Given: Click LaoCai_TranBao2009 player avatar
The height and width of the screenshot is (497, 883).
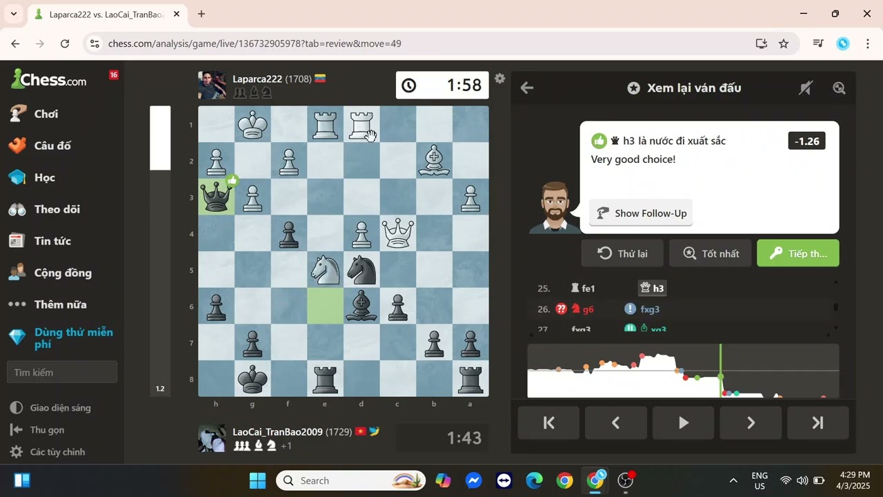Looking at the screenshot, I should pos(212,438).
